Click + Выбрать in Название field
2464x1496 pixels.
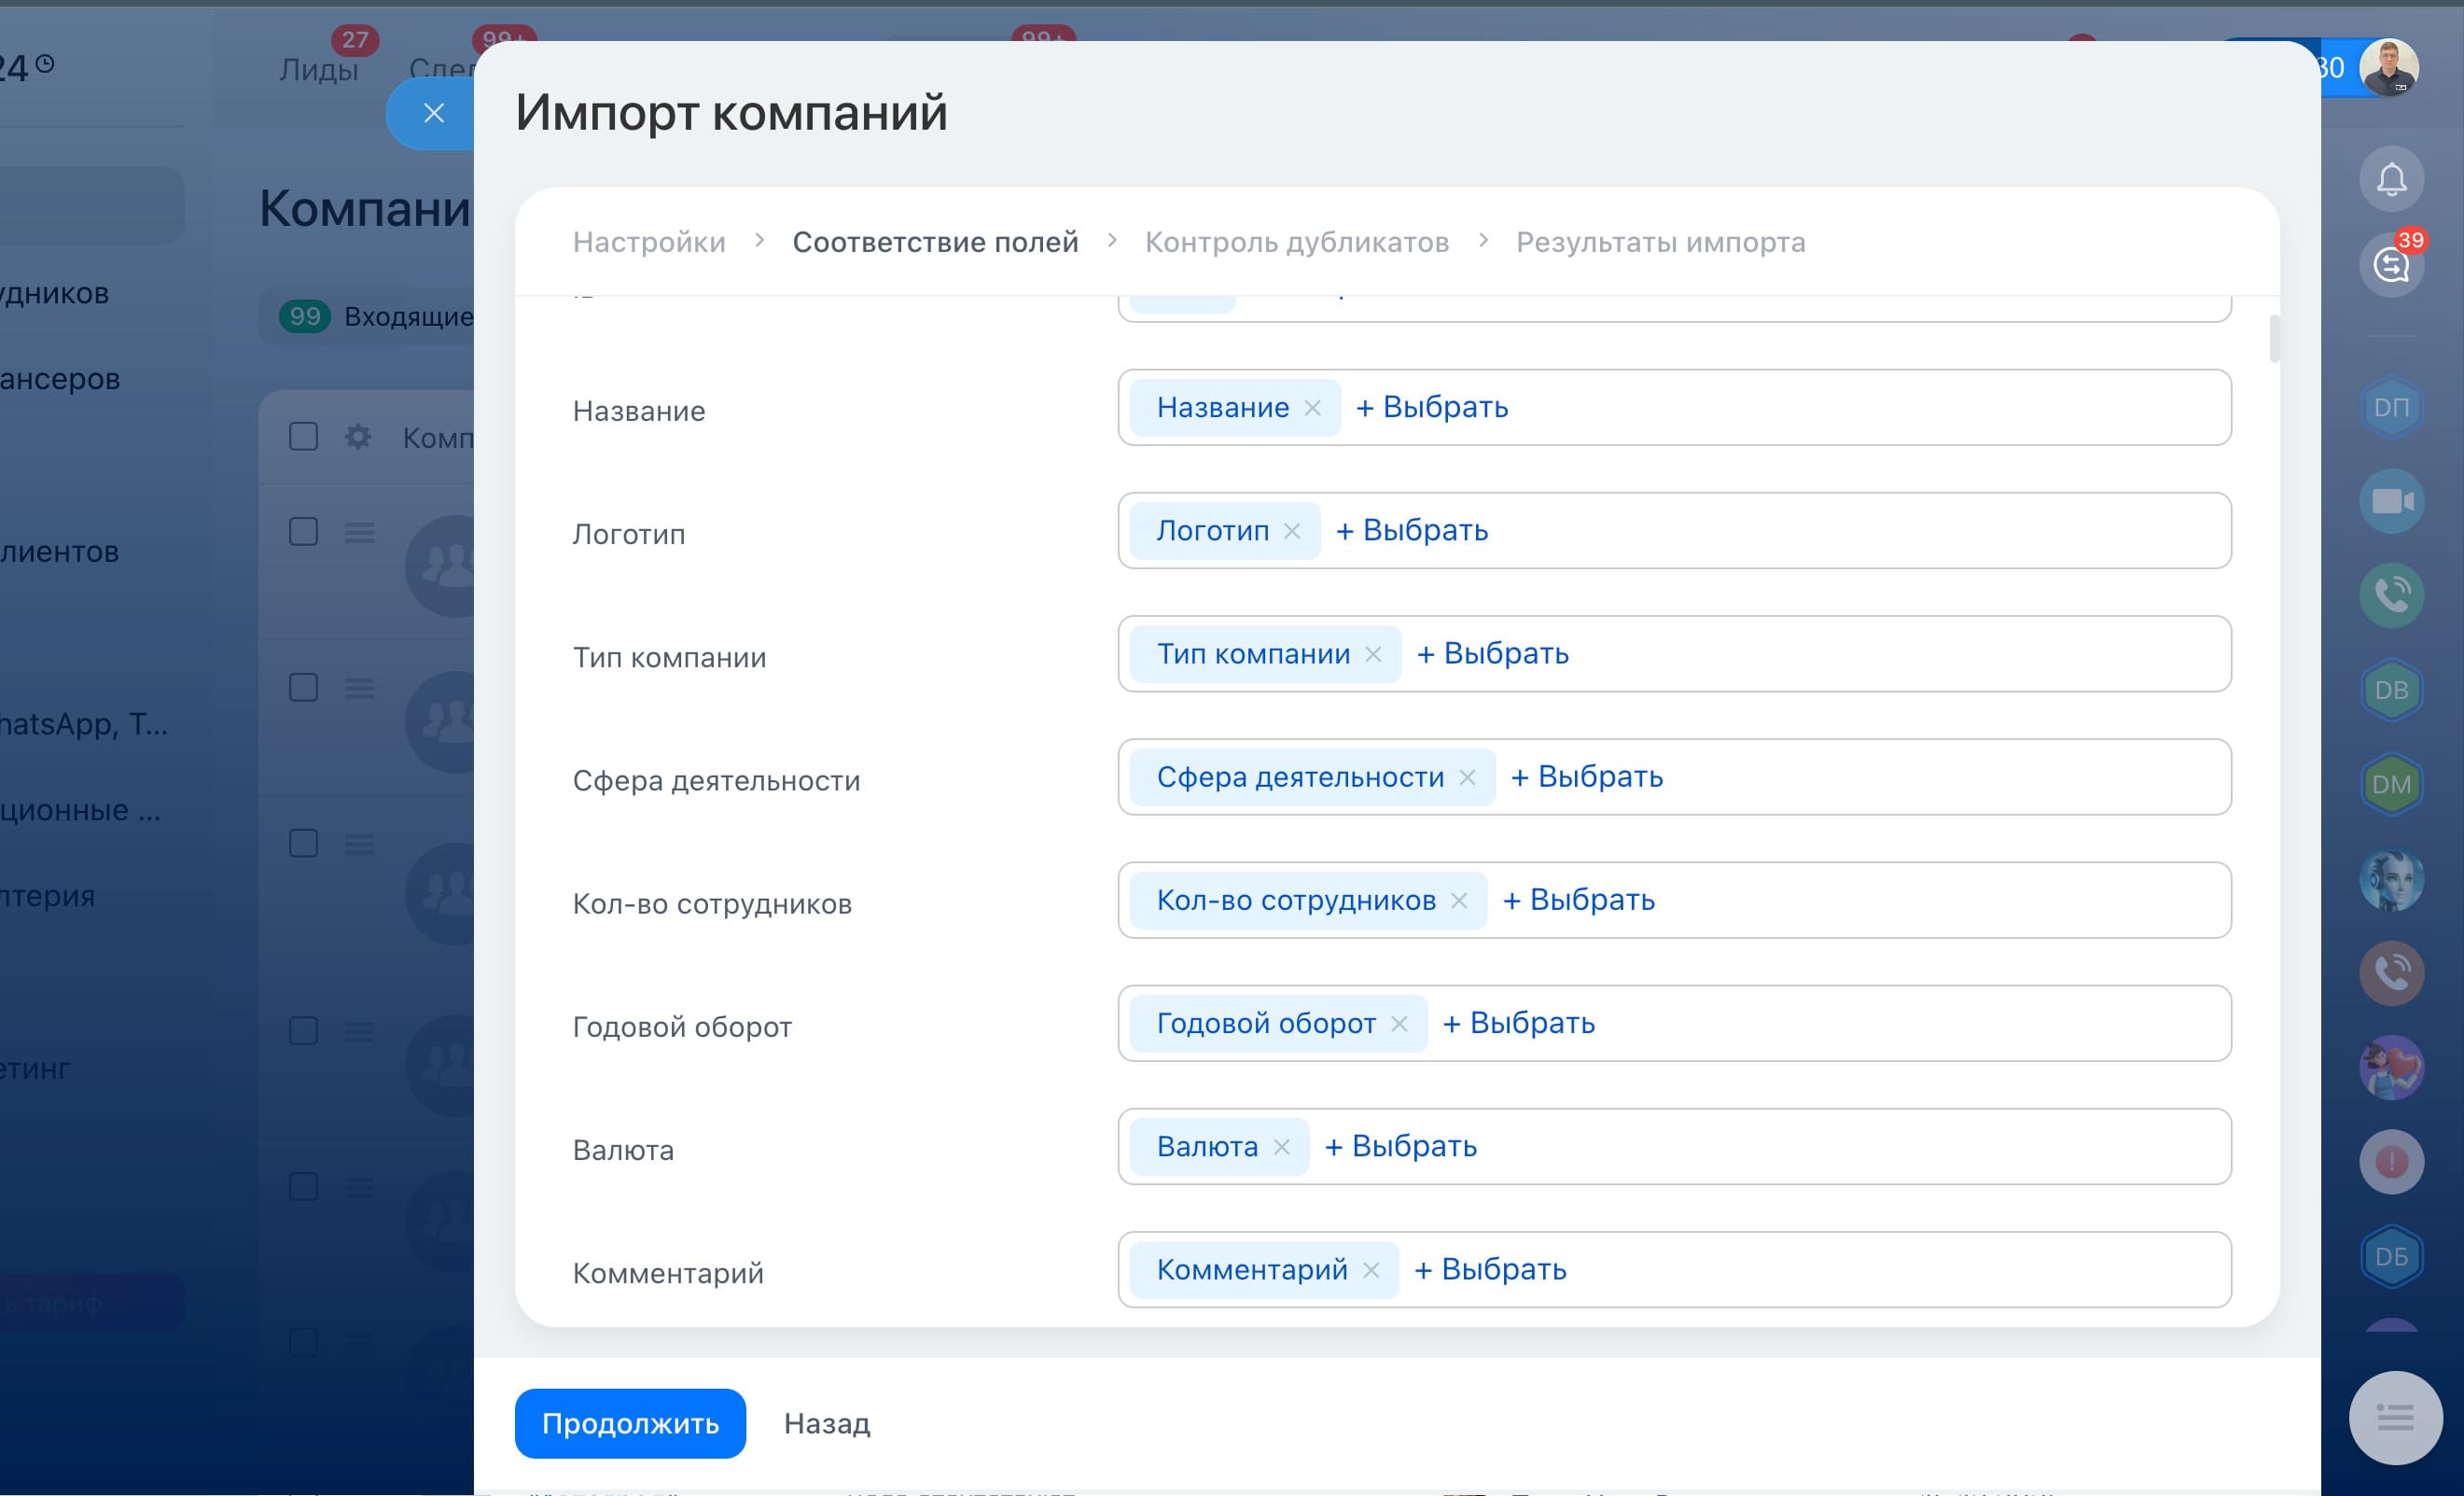(x=1432, y=407)
